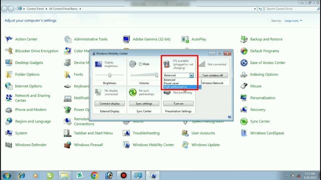Open Administrative Tools icon
Screen dimensions: 321x180
[x=68, y=39]
